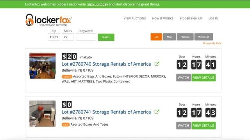Open thumbnail photo of Lot #2780741

(x=43, y=114)
